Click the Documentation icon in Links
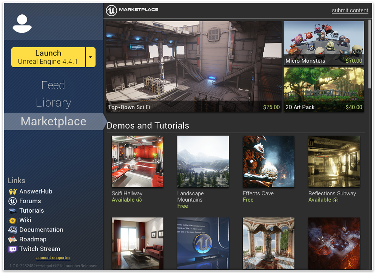 pyautogui.click(x=13, y=230)
